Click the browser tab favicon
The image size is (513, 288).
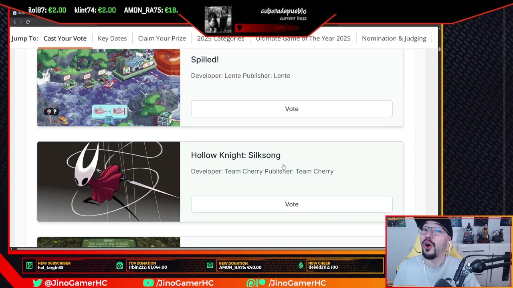click(x=14, y=13)
